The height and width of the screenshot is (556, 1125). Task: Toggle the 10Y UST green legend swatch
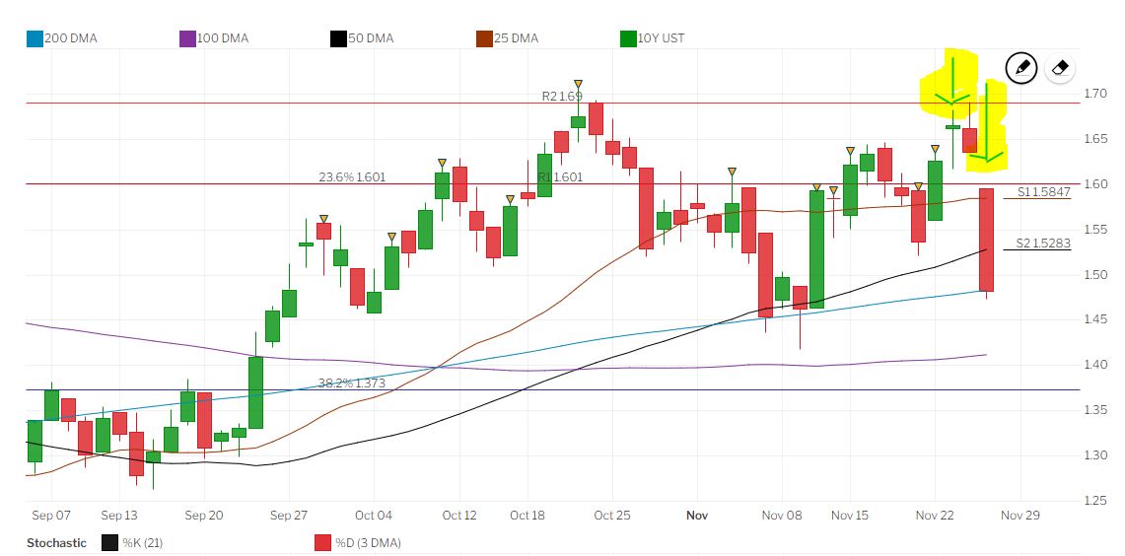[628, 38]
